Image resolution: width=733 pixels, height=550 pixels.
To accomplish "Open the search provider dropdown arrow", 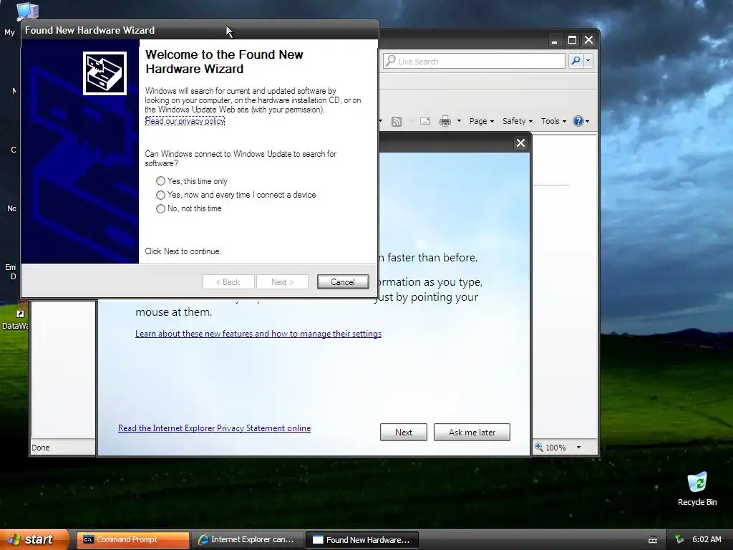I will click(588, 61).
